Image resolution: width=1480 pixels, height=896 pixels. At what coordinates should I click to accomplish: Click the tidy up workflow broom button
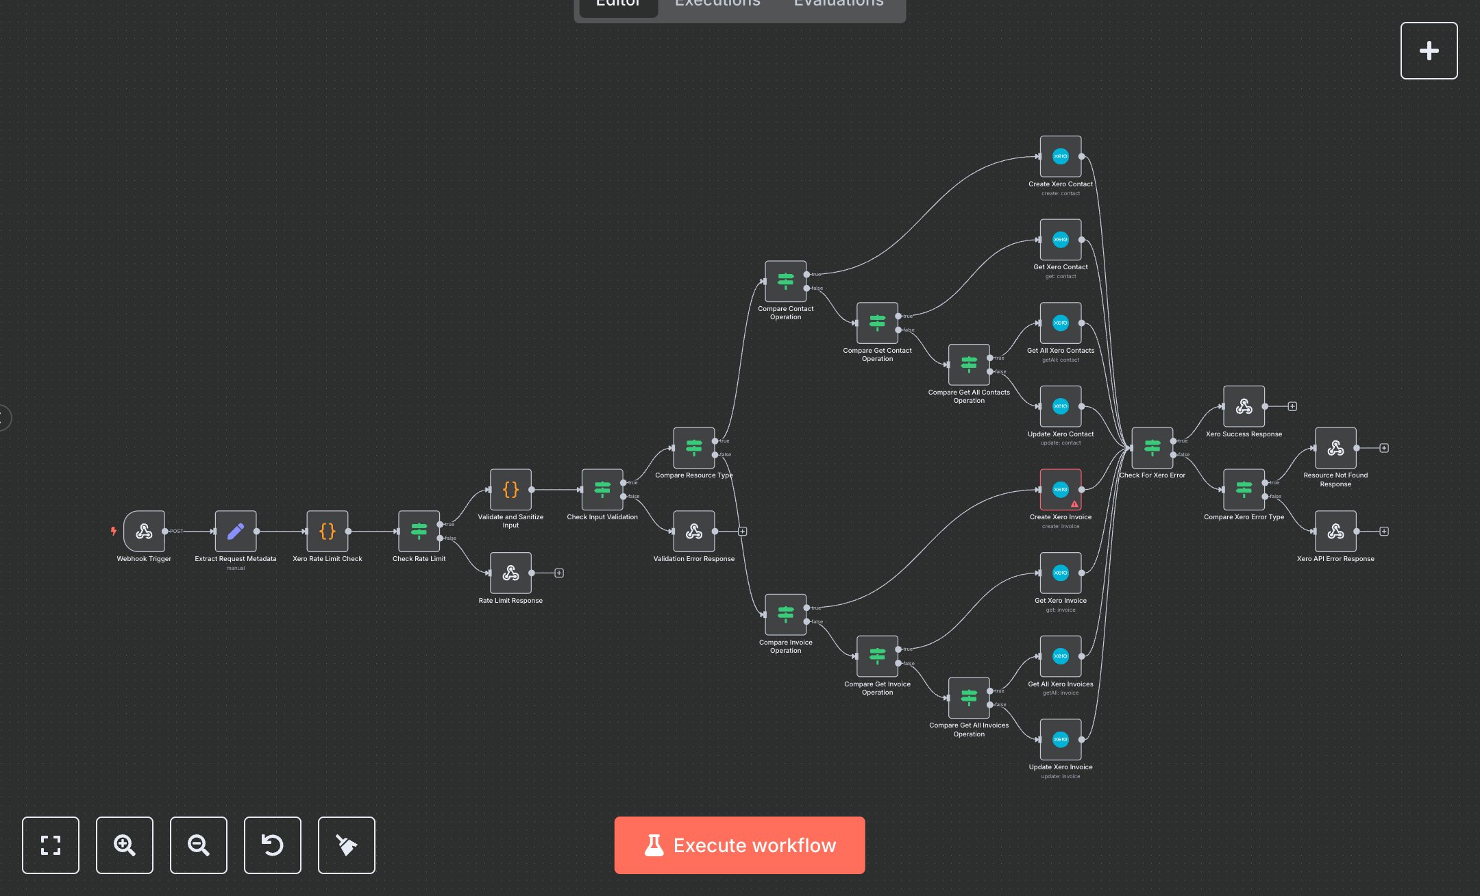pyautogui.click(x=347, y=845)
